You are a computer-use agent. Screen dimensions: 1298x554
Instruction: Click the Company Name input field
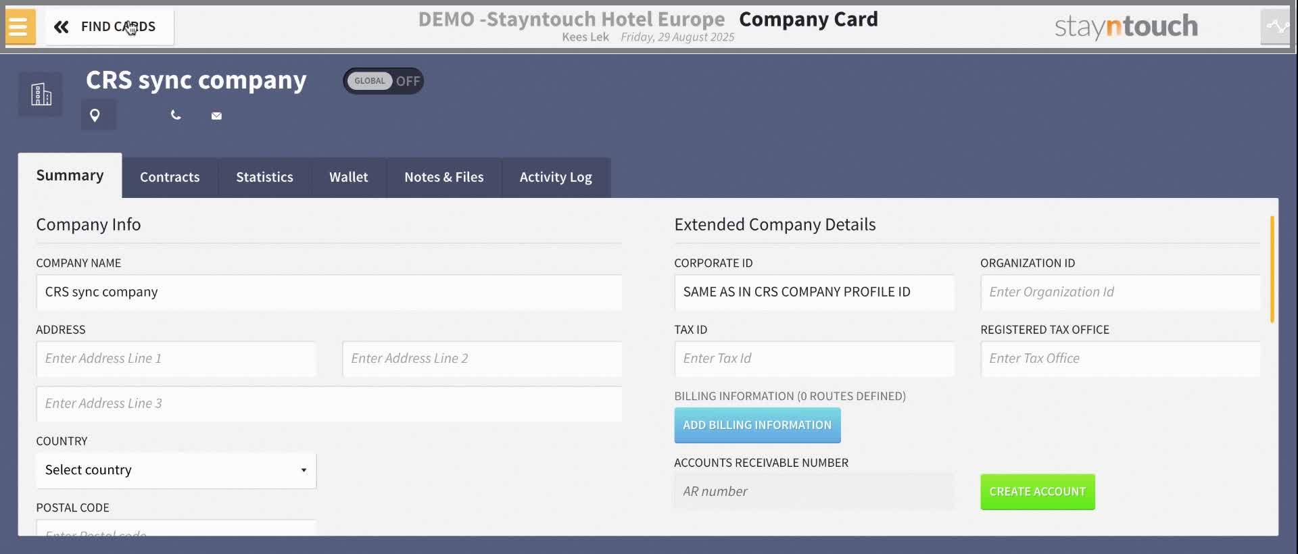(x=329, y=293)
